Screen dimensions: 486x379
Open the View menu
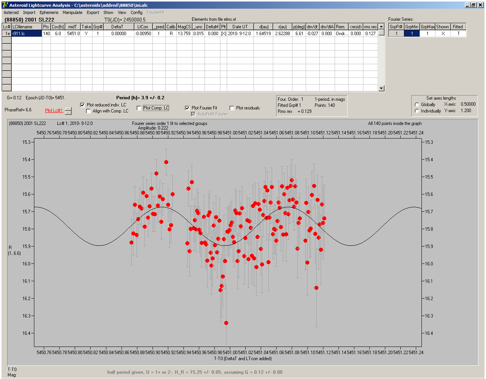click(122, 12)
